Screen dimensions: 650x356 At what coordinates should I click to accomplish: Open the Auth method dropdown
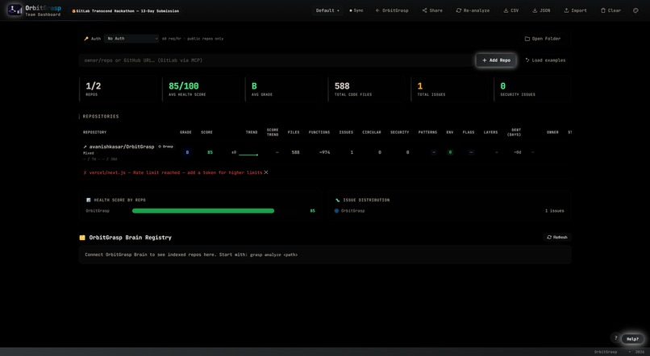[x=131, y=39]
